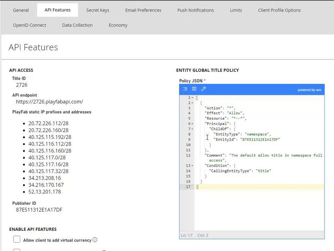Open the Email Preferences tab
The height and width of the screenshot is (251, 334).
(143, 10)
